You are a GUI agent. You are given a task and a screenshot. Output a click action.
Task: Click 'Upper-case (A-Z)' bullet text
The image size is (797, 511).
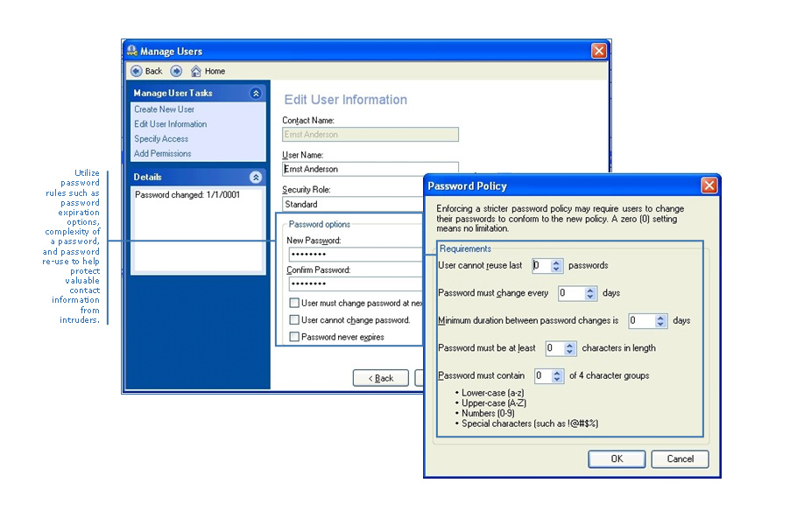coord(494,403)
